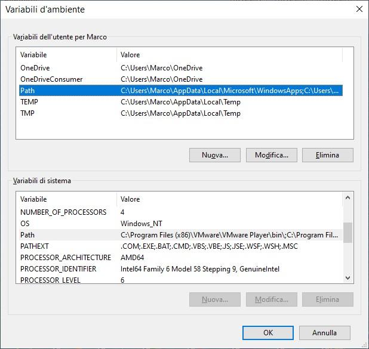Cancel with the Annulla button
Screen dimensions: 369x349
[324, 333]
